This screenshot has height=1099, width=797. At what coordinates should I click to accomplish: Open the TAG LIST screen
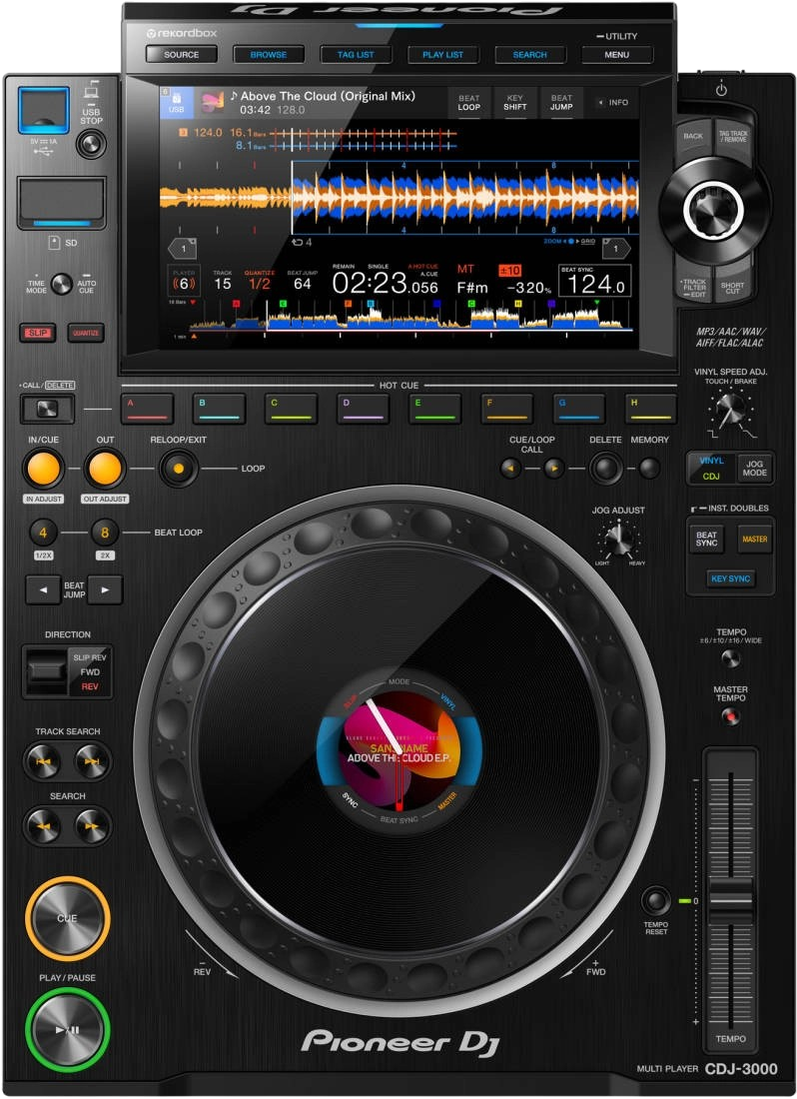point(356,55)
